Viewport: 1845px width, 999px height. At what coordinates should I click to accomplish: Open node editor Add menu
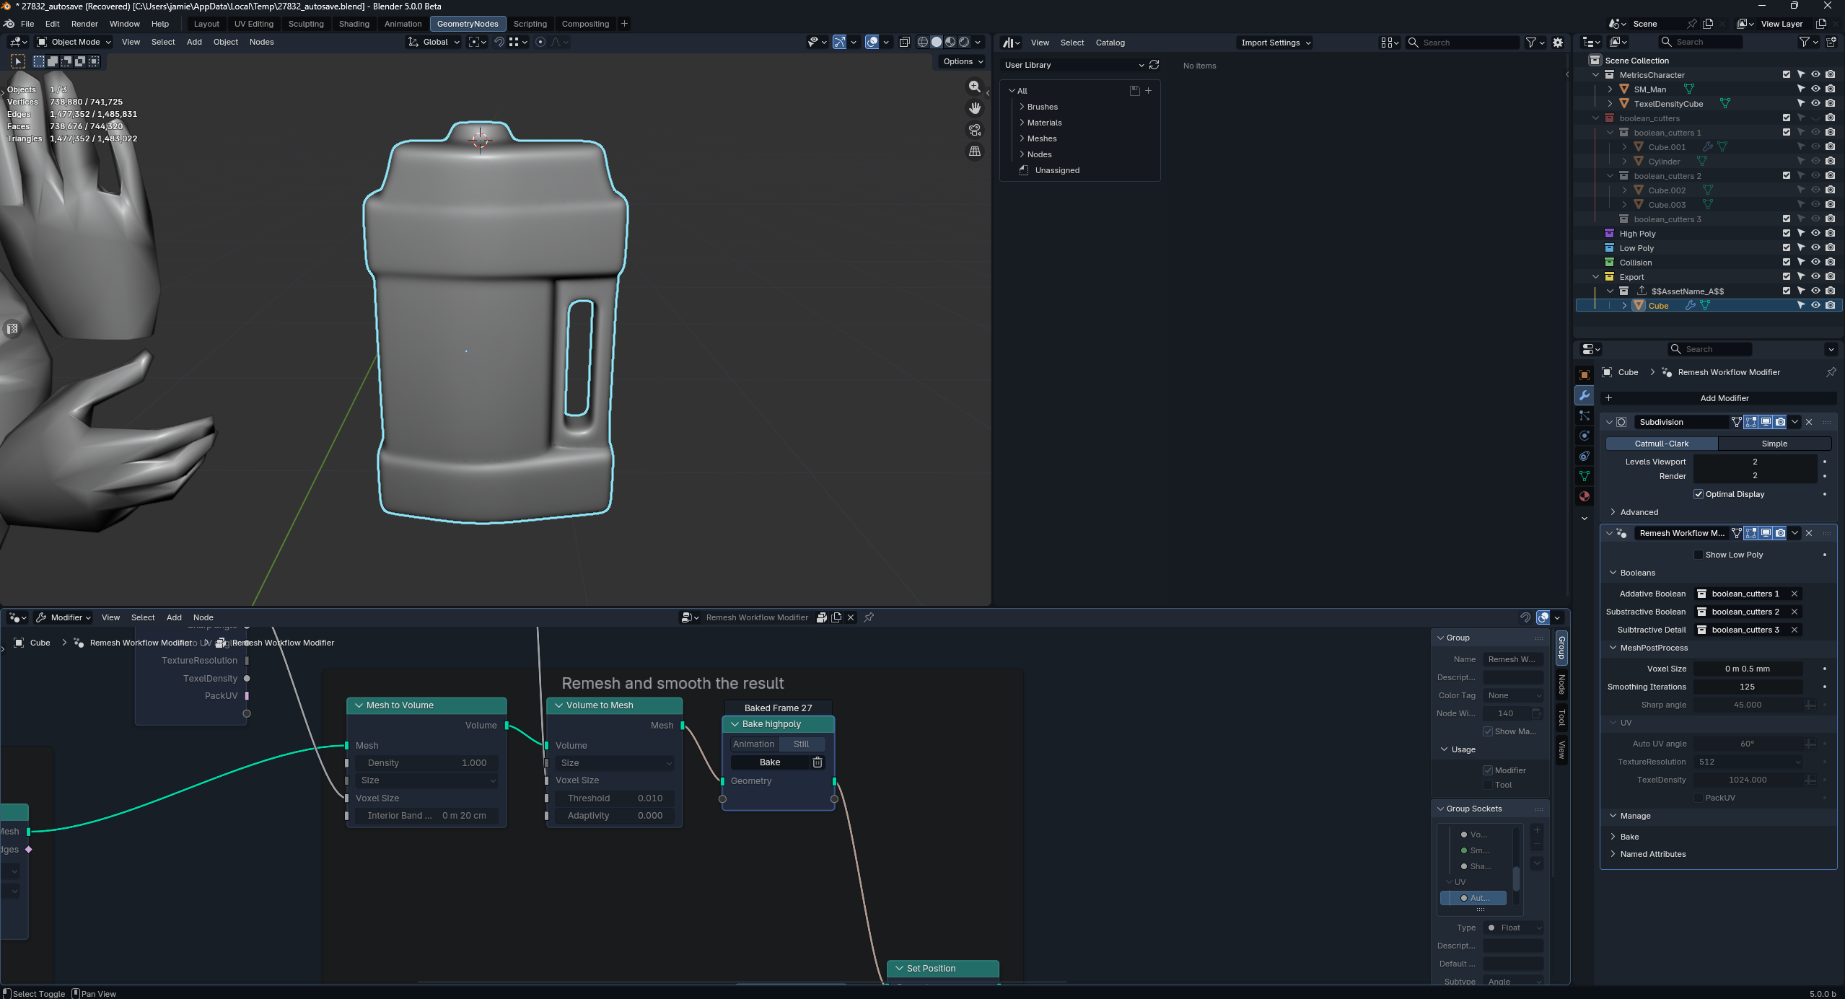click(x=174, y=617)
